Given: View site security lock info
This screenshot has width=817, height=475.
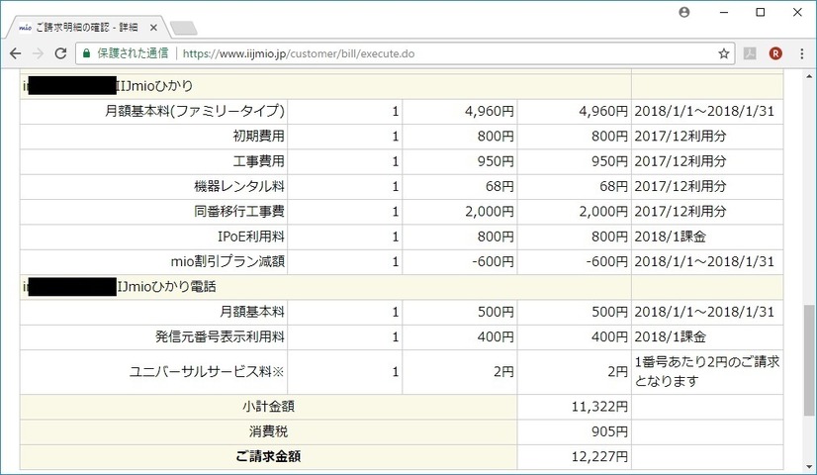Looking at the screenshot, I should (x=86, y=53).
